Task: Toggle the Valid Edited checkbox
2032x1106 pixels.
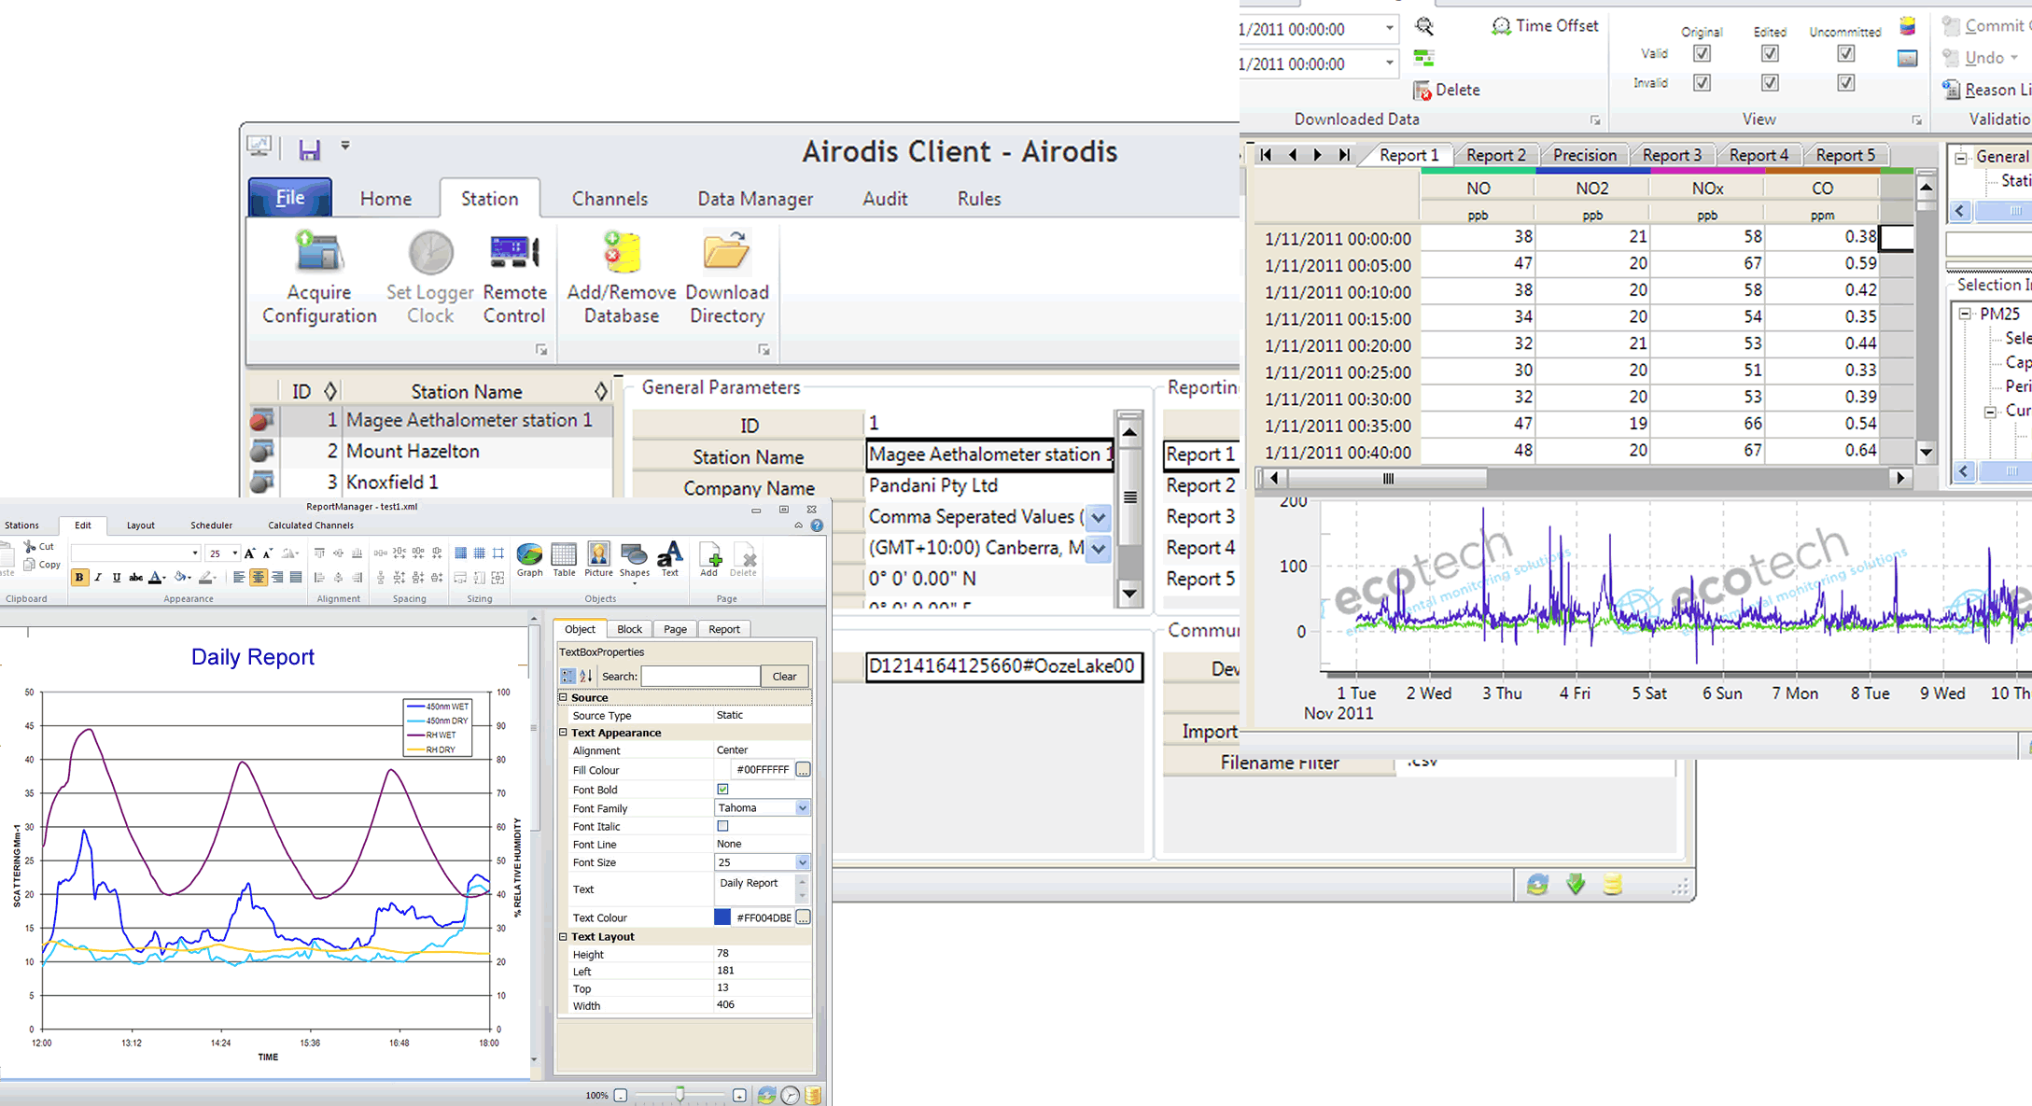Action: 1770,54
